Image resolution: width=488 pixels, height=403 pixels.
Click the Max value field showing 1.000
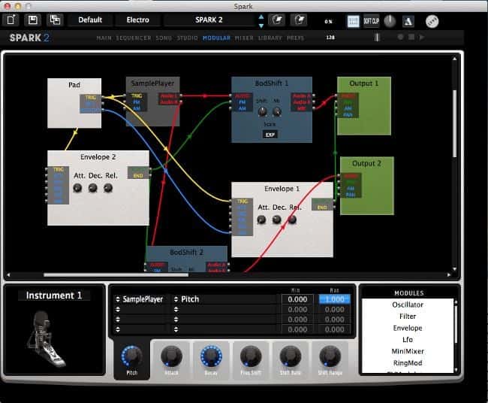pos(335,299)
